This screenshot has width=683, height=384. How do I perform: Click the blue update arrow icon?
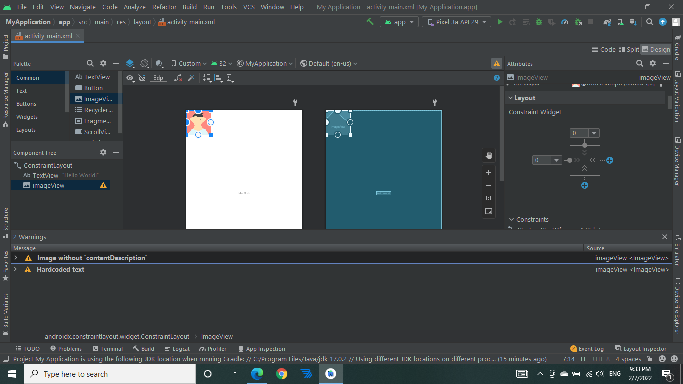(663, 22)
